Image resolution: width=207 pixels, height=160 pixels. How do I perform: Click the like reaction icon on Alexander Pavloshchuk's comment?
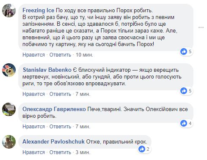coord(142,149)
